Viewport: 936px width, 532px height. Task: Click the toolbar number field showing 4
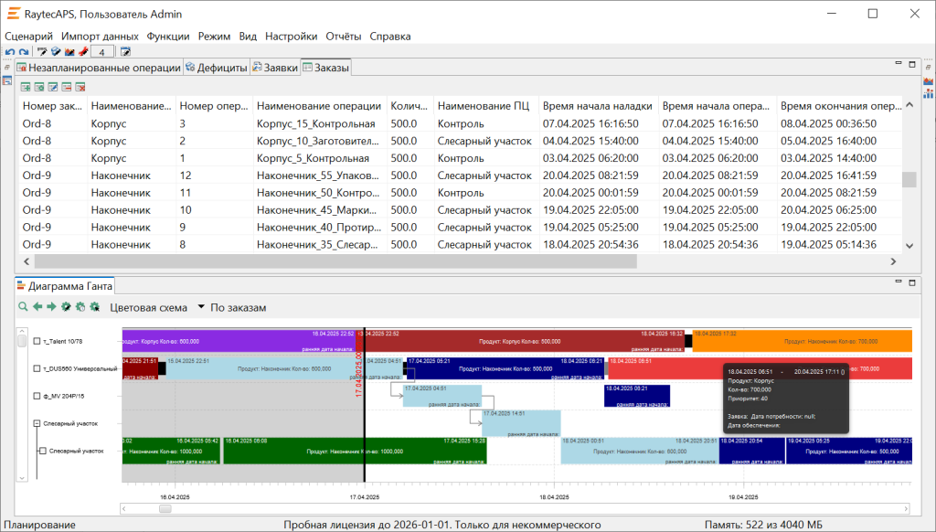point(102,52)
